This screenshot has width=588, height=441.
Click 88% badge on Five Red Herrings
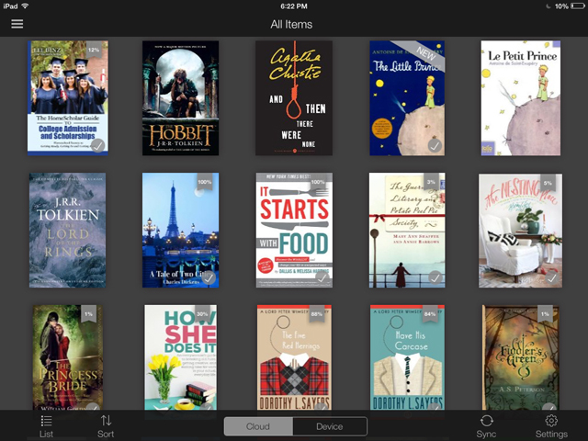tap(317, 314)
